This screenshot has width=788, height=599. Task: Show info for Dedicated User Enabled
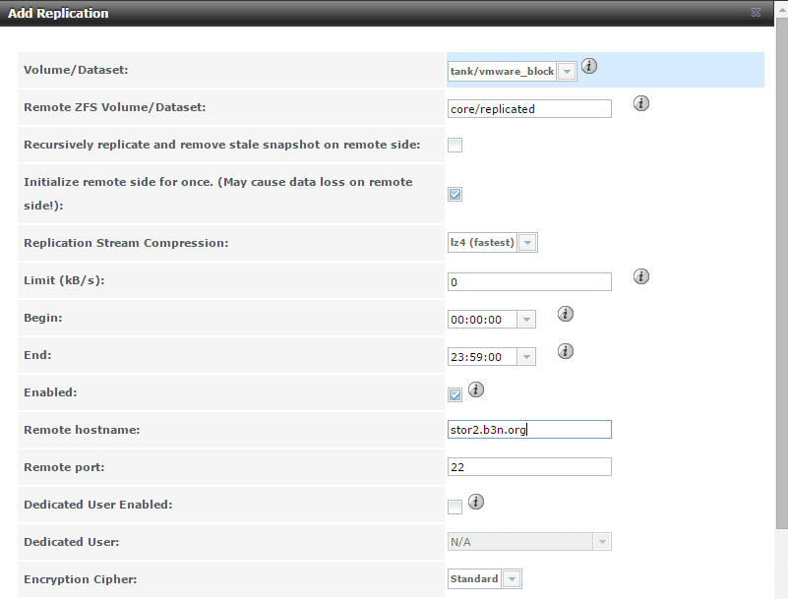[x=476, y=502]
